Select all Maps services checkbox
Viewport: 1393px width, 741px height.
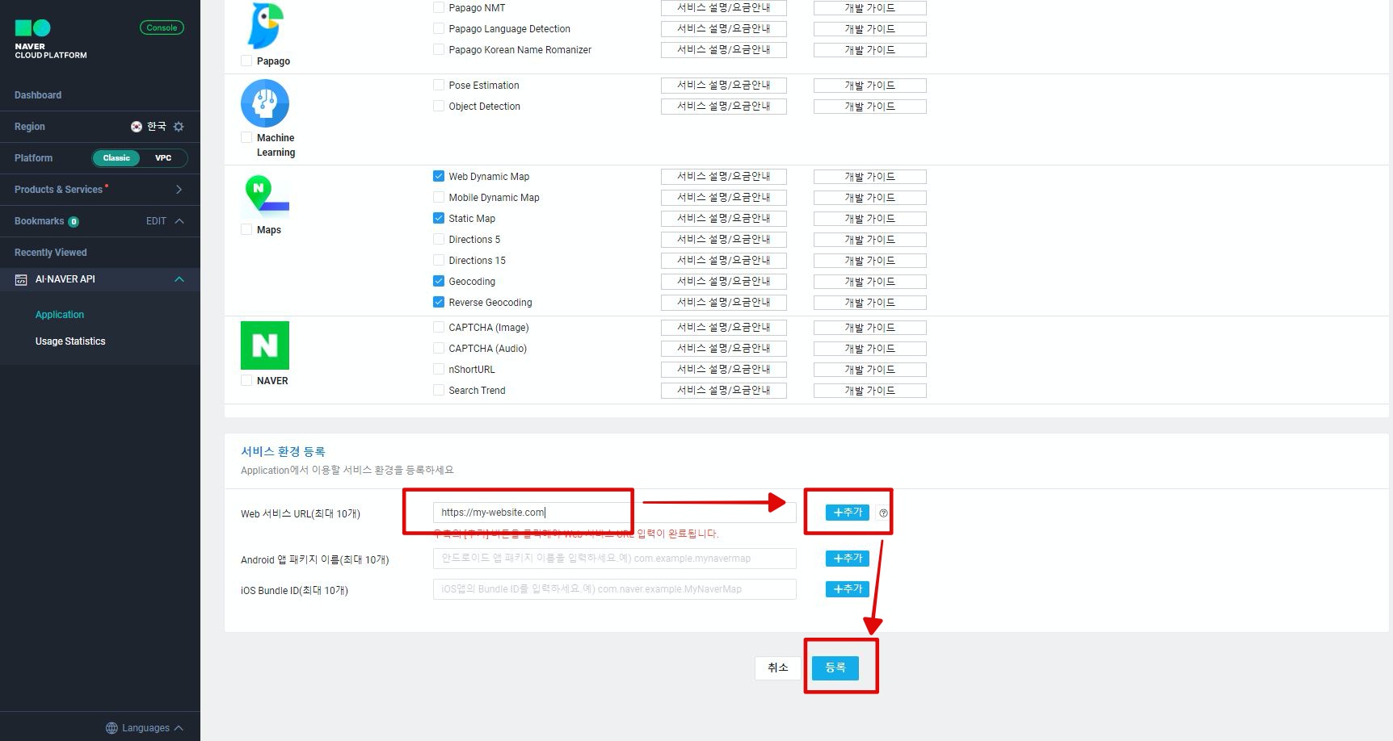pyautogui.click(x=246, y=229)
